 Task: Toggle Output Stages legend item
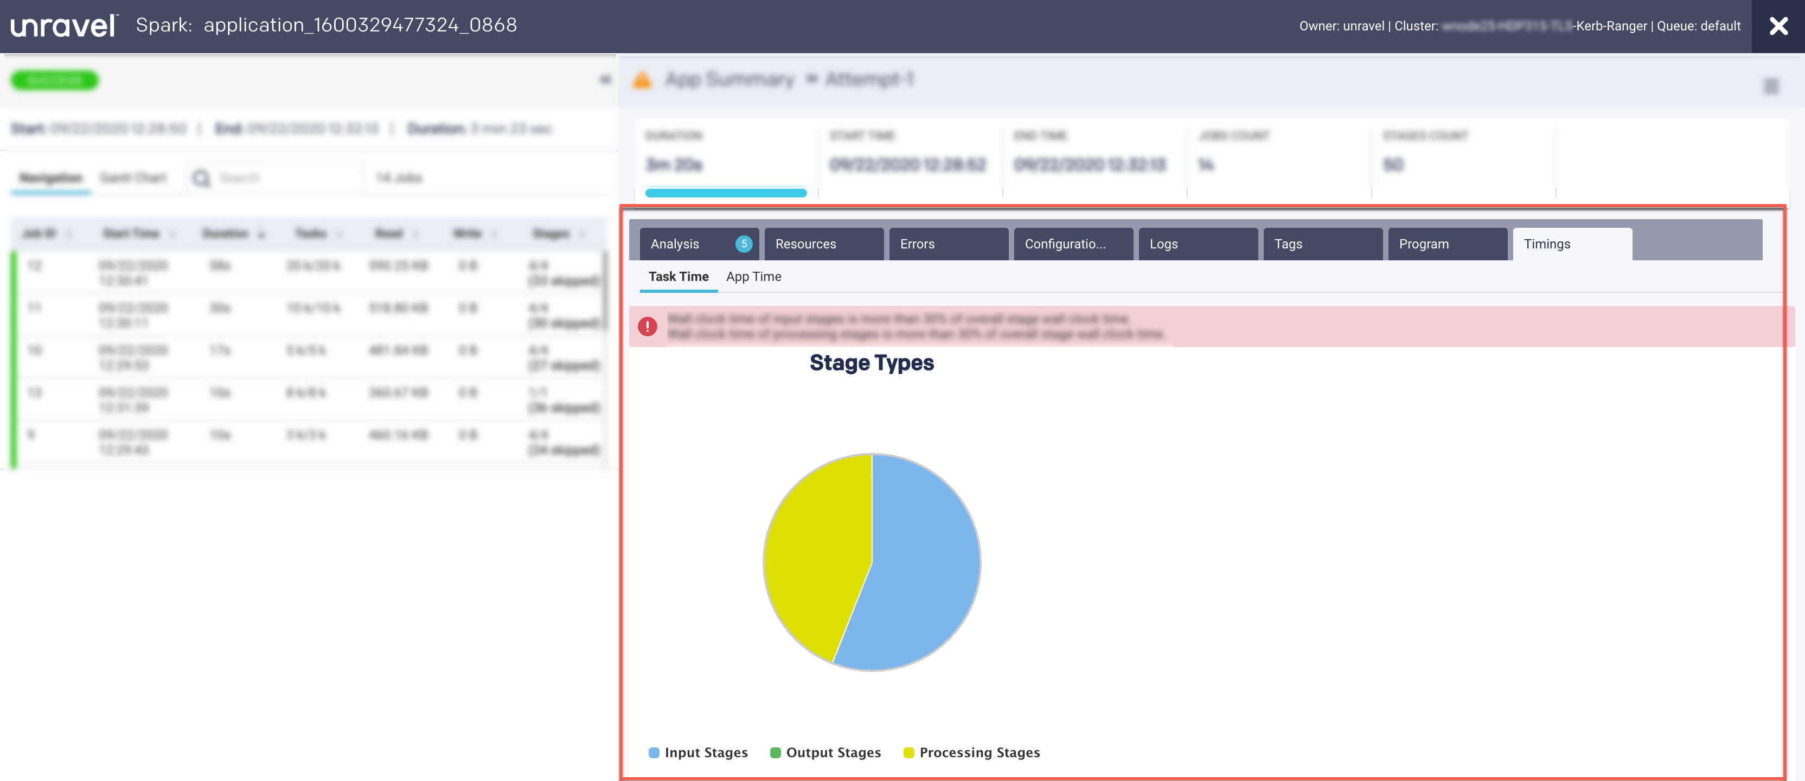(825, 752)
